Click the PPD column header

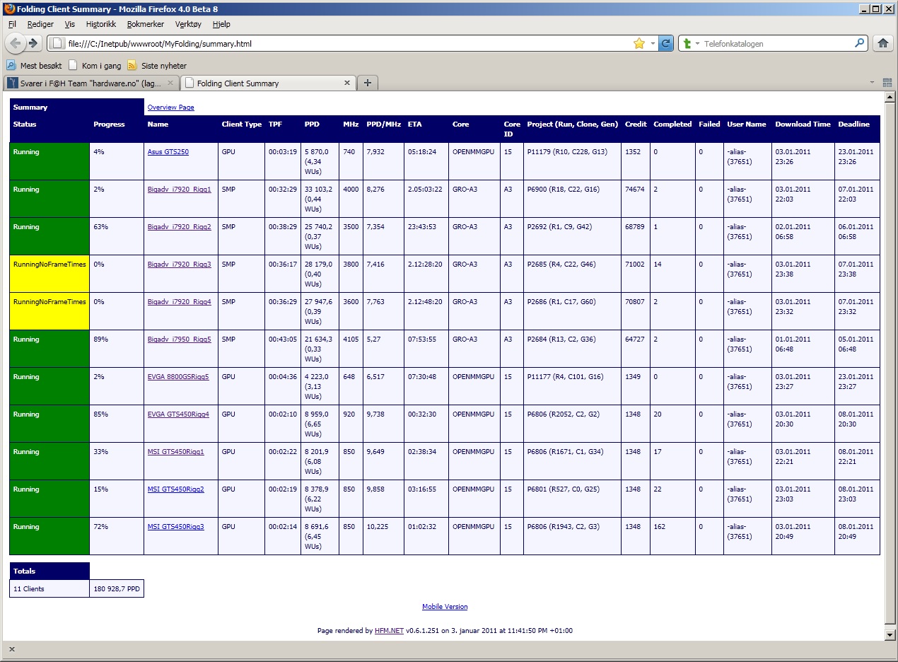tap(312, 124)
